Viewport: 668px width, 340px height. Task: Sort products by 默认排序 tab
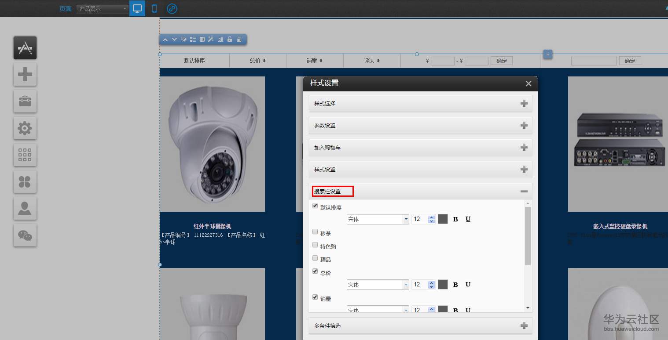point(195,61)
